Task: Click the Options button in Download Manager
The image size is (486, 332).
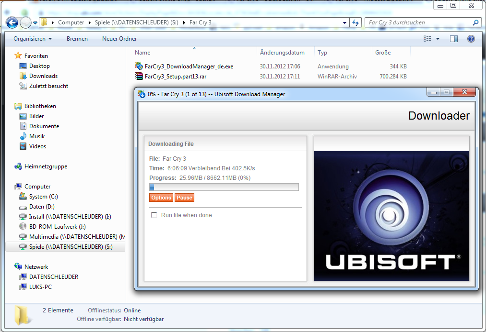Action: click(x=161, y=198)
